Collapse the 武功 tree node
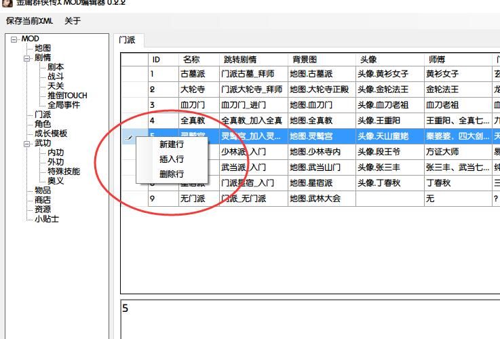Image resolution: width=500 pixels, height=339 pixels. click(27, 144)
